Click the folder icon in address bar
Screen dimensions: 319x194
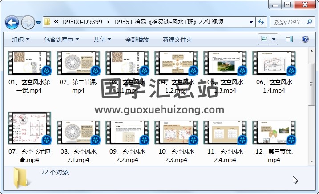coord(48,22)
